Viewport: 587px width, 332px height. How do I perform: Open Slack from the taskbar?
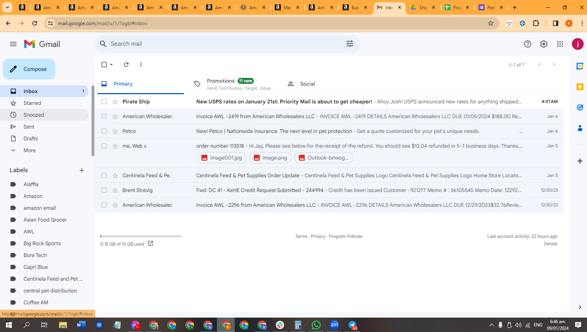[280, 325]
